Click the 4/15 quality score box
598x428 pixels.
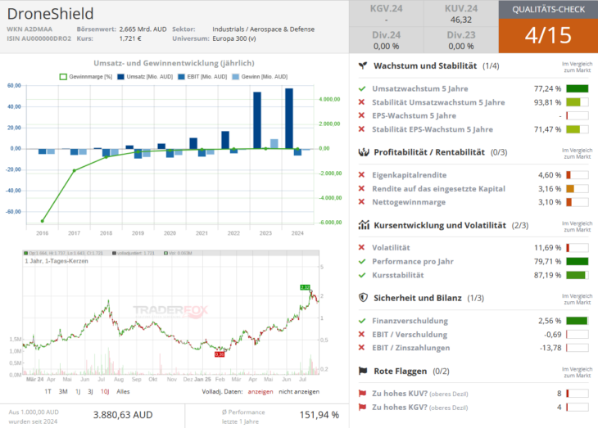coord(548,36)
